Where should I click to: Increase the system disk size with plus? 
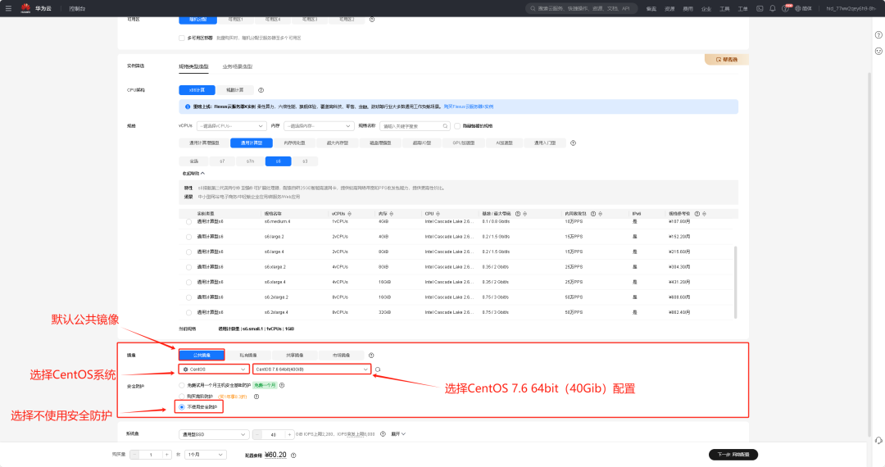pos(289,434)
